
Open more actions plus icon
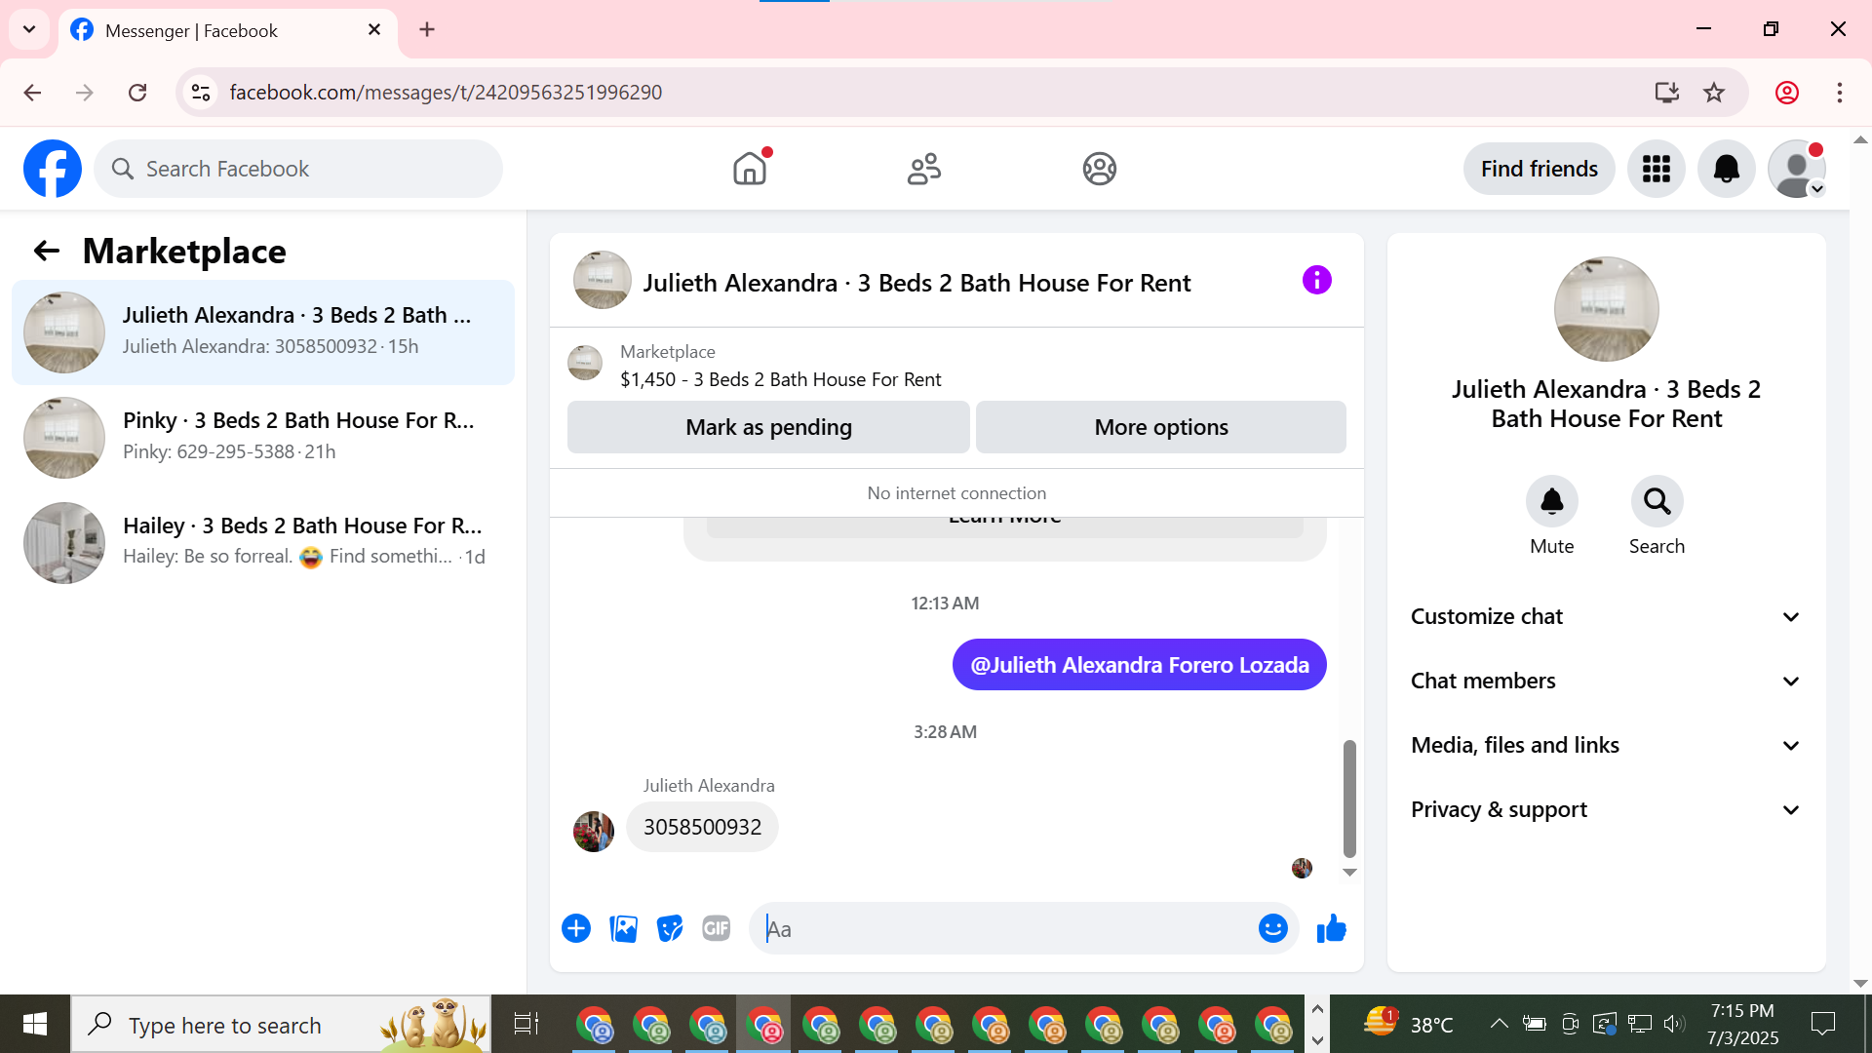(576, 928)
